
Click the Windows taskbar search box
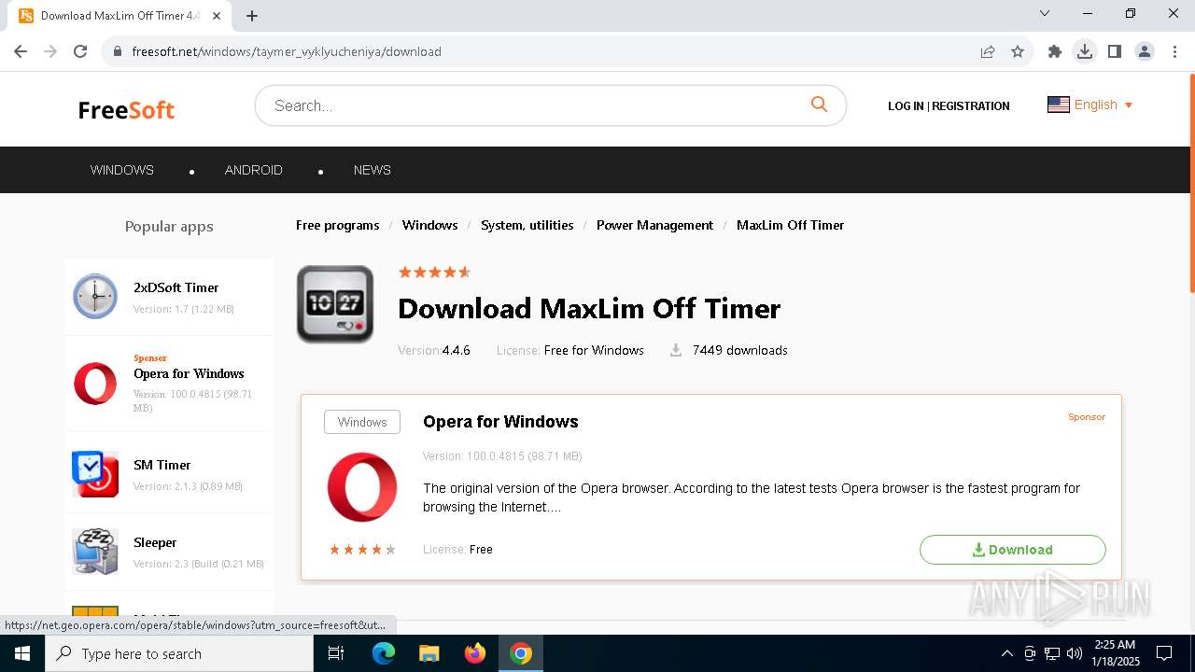click(179, 653)
